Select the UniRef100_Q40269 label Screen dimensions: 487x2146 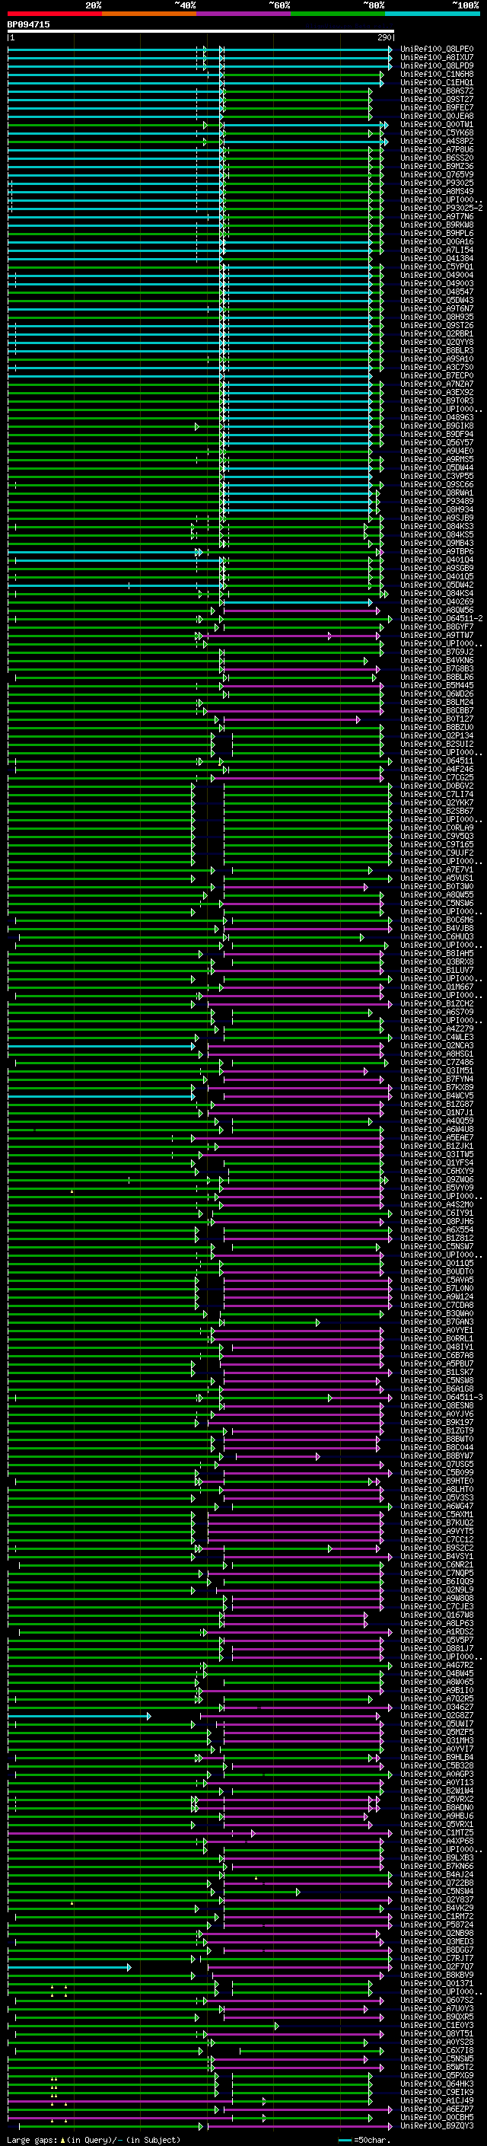click(436, 601)
